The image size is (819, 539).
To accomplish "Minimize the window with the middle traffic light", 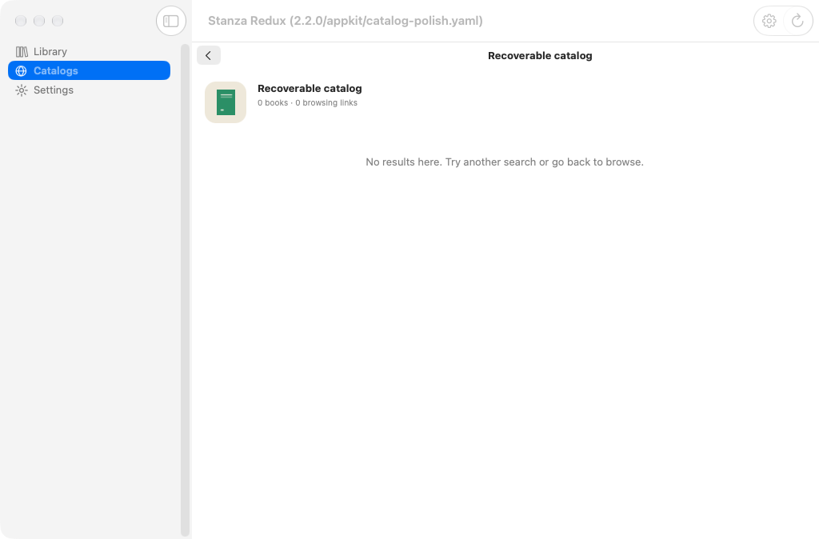I will click(x=39, y=21).
